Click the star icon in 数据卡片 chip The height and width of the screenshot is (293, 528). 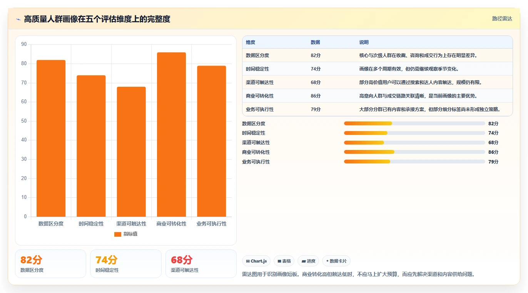pos(327,261)
